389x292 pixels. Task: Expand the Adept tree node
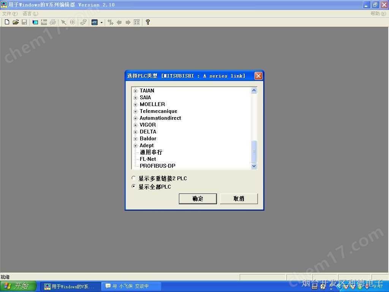tap(135, 146)
